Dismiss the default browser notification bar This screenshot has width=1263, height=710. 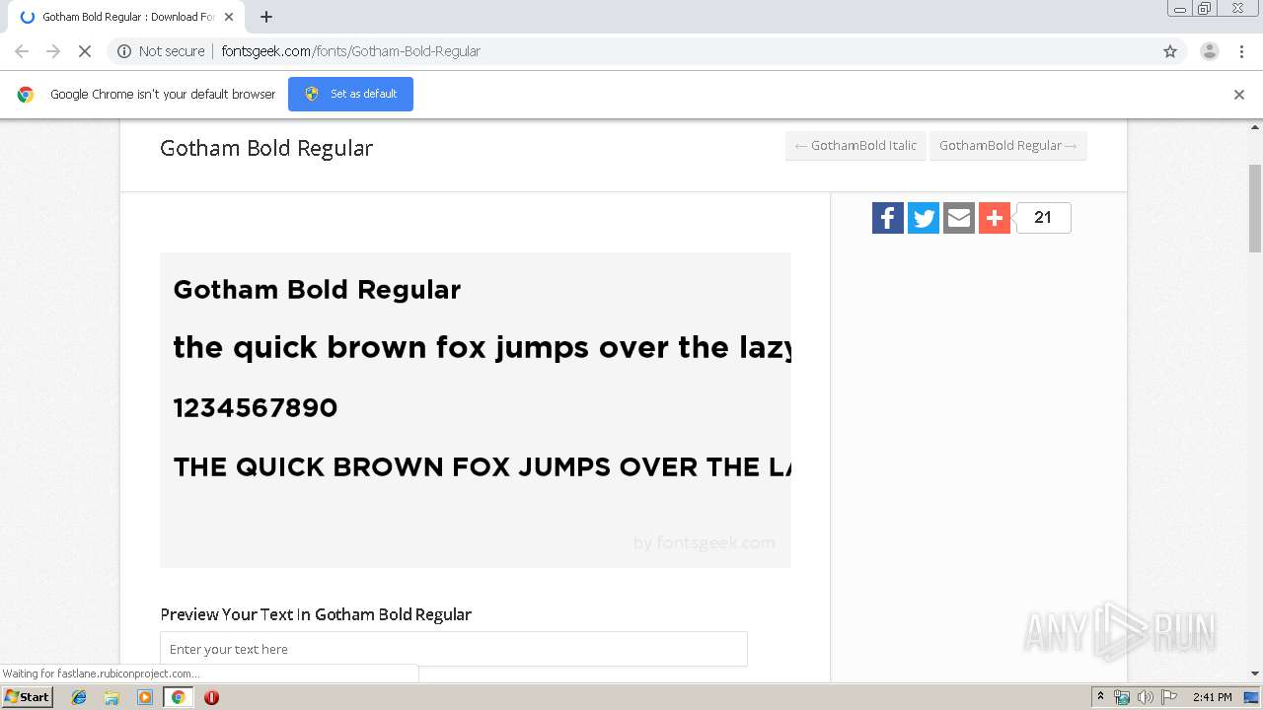(x=1239, y=95)
